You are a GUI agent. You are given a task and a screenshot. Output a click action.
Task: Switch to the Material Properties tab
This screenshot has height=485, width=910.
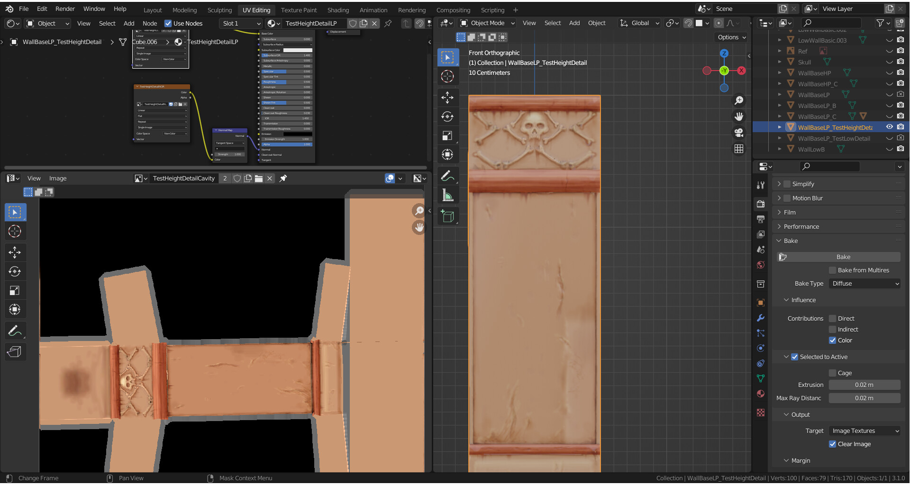[761, 394]
